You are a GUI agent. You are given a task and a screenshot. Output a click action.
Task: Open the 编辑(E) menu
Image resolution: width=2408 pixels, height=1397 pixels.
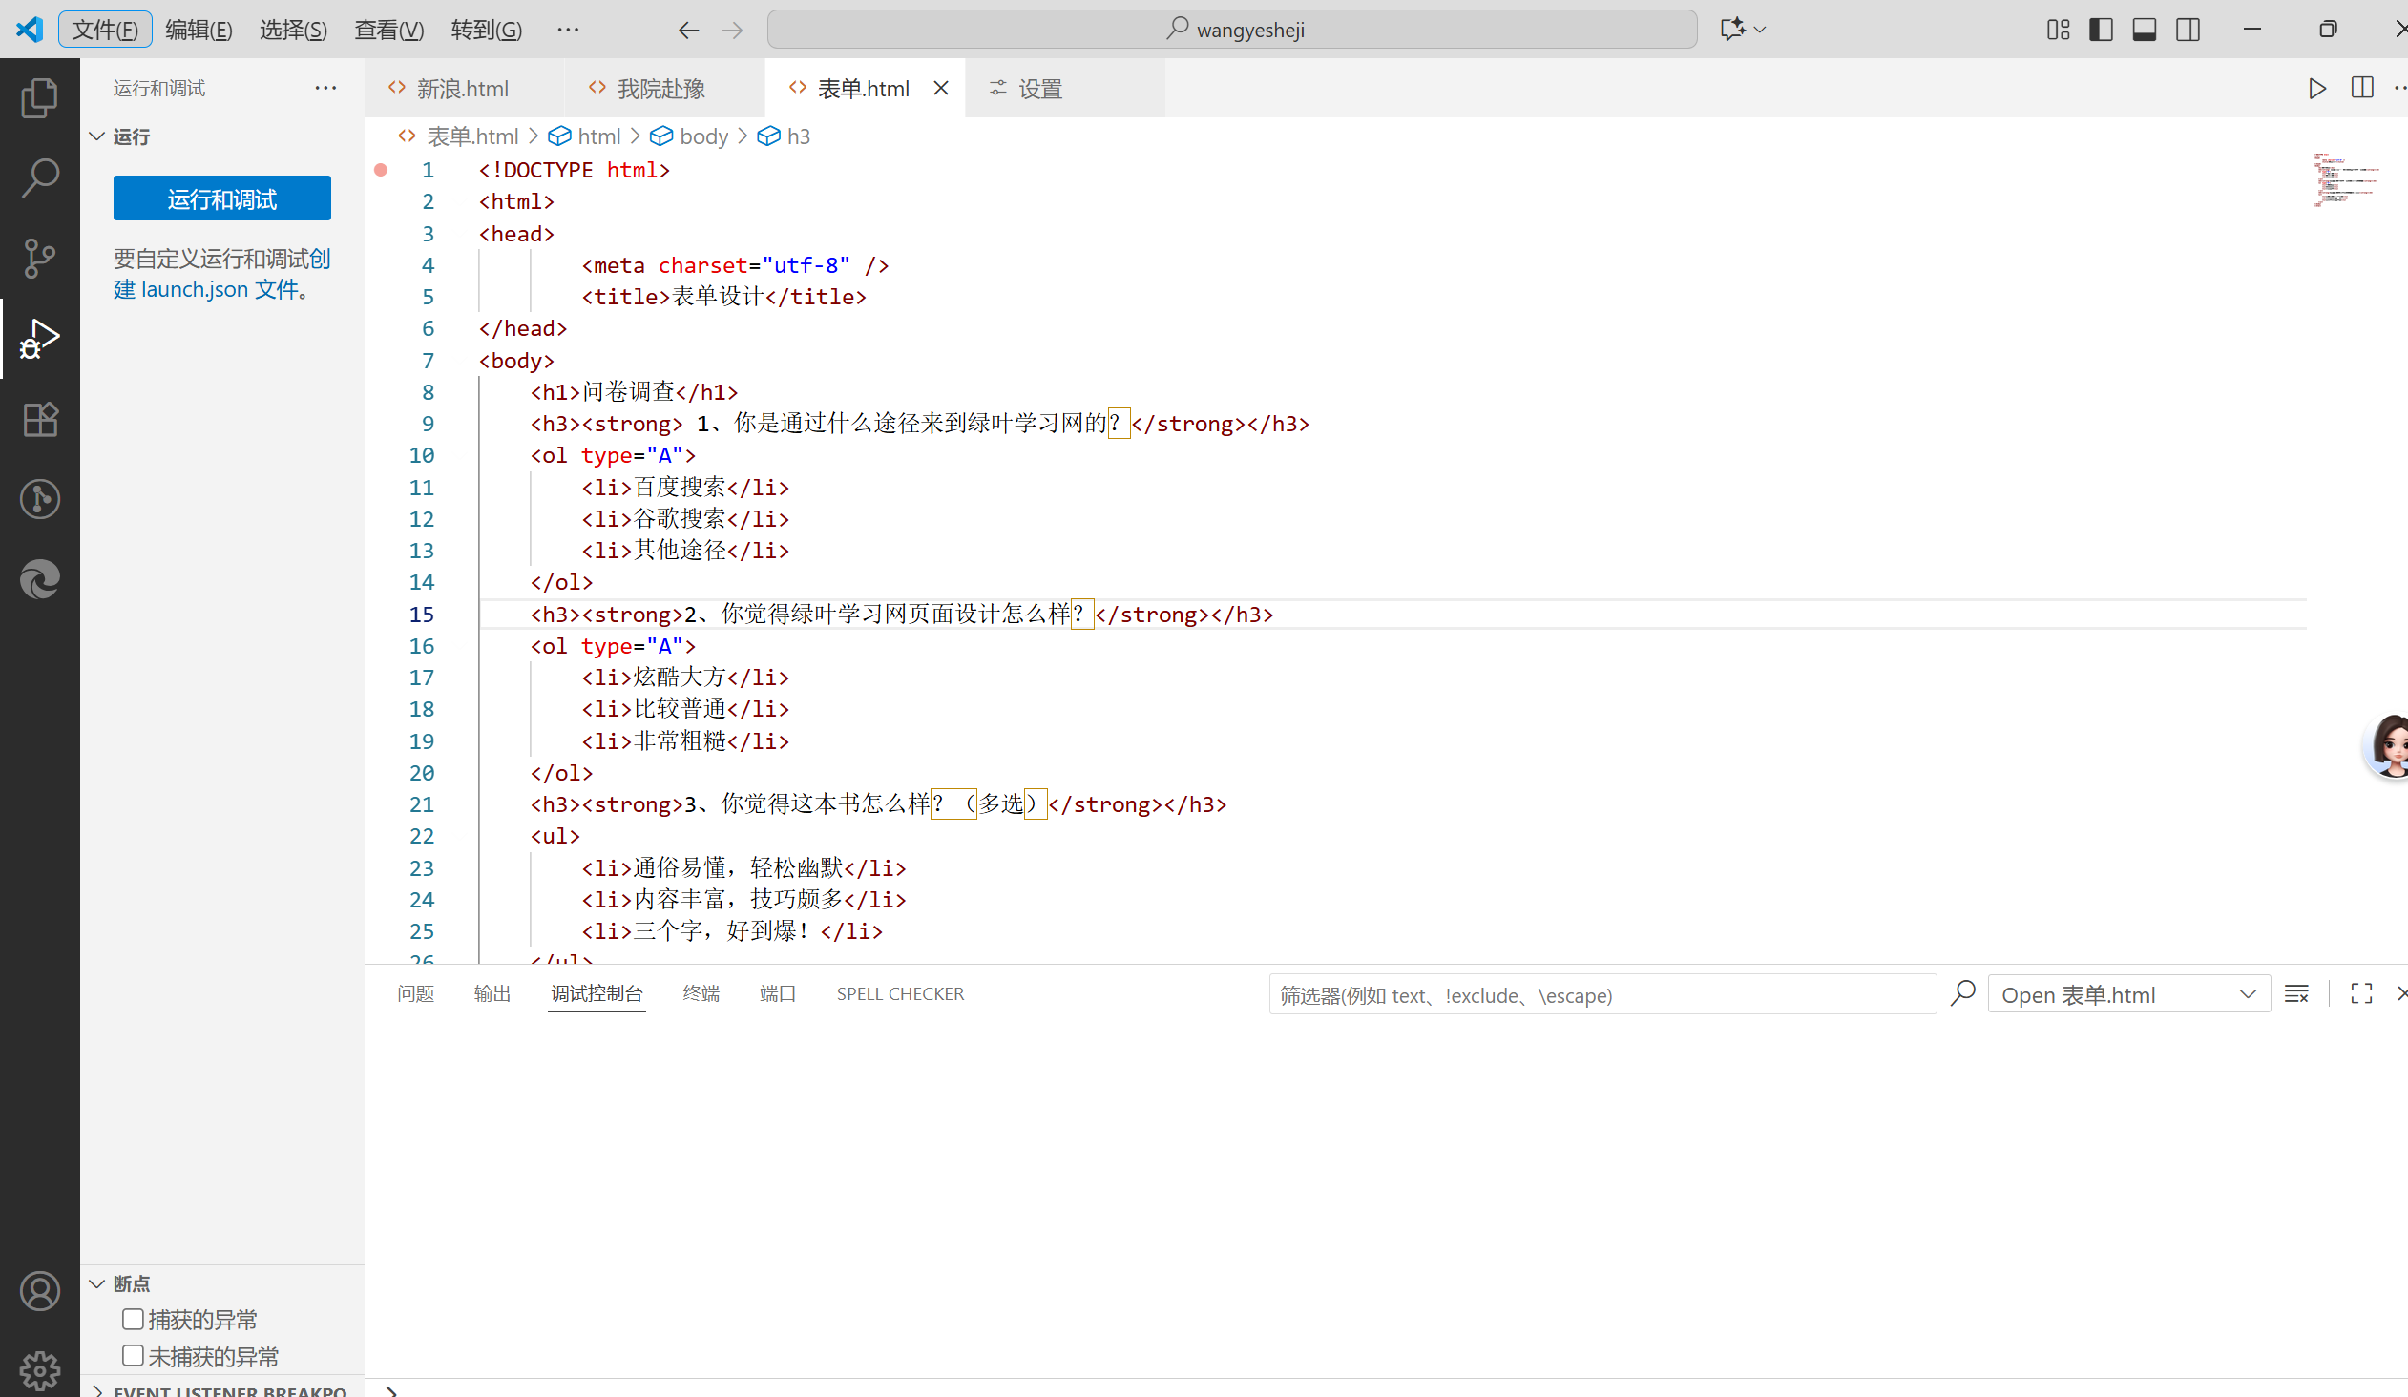[x=199, y=30]
